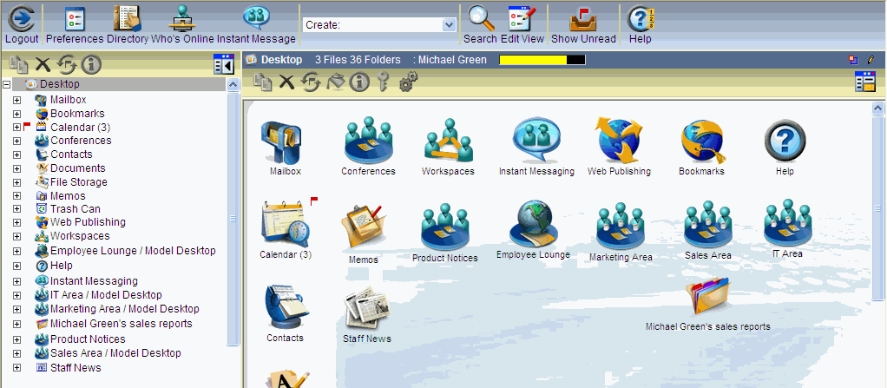Toggle the tree pane collapse icon
The width and height of the screenshot is (887, 388).
coord(224,64)
